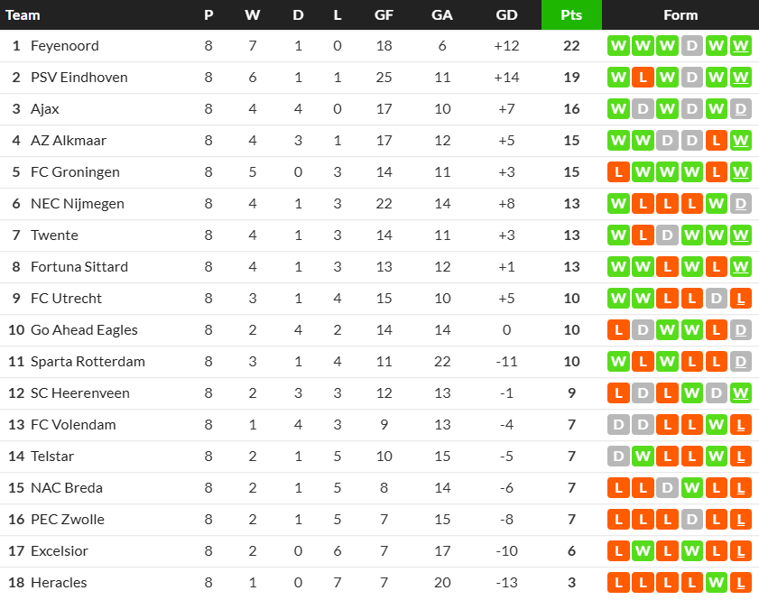The image size is (759, 600).
Task: Click the GA column header
Action: coord(442,15)
